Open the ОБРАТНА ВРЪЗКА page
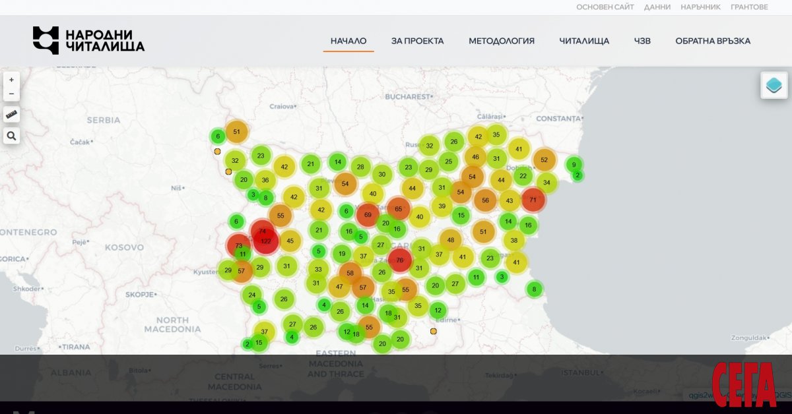 pyautogui.click(x=712, y=41)
